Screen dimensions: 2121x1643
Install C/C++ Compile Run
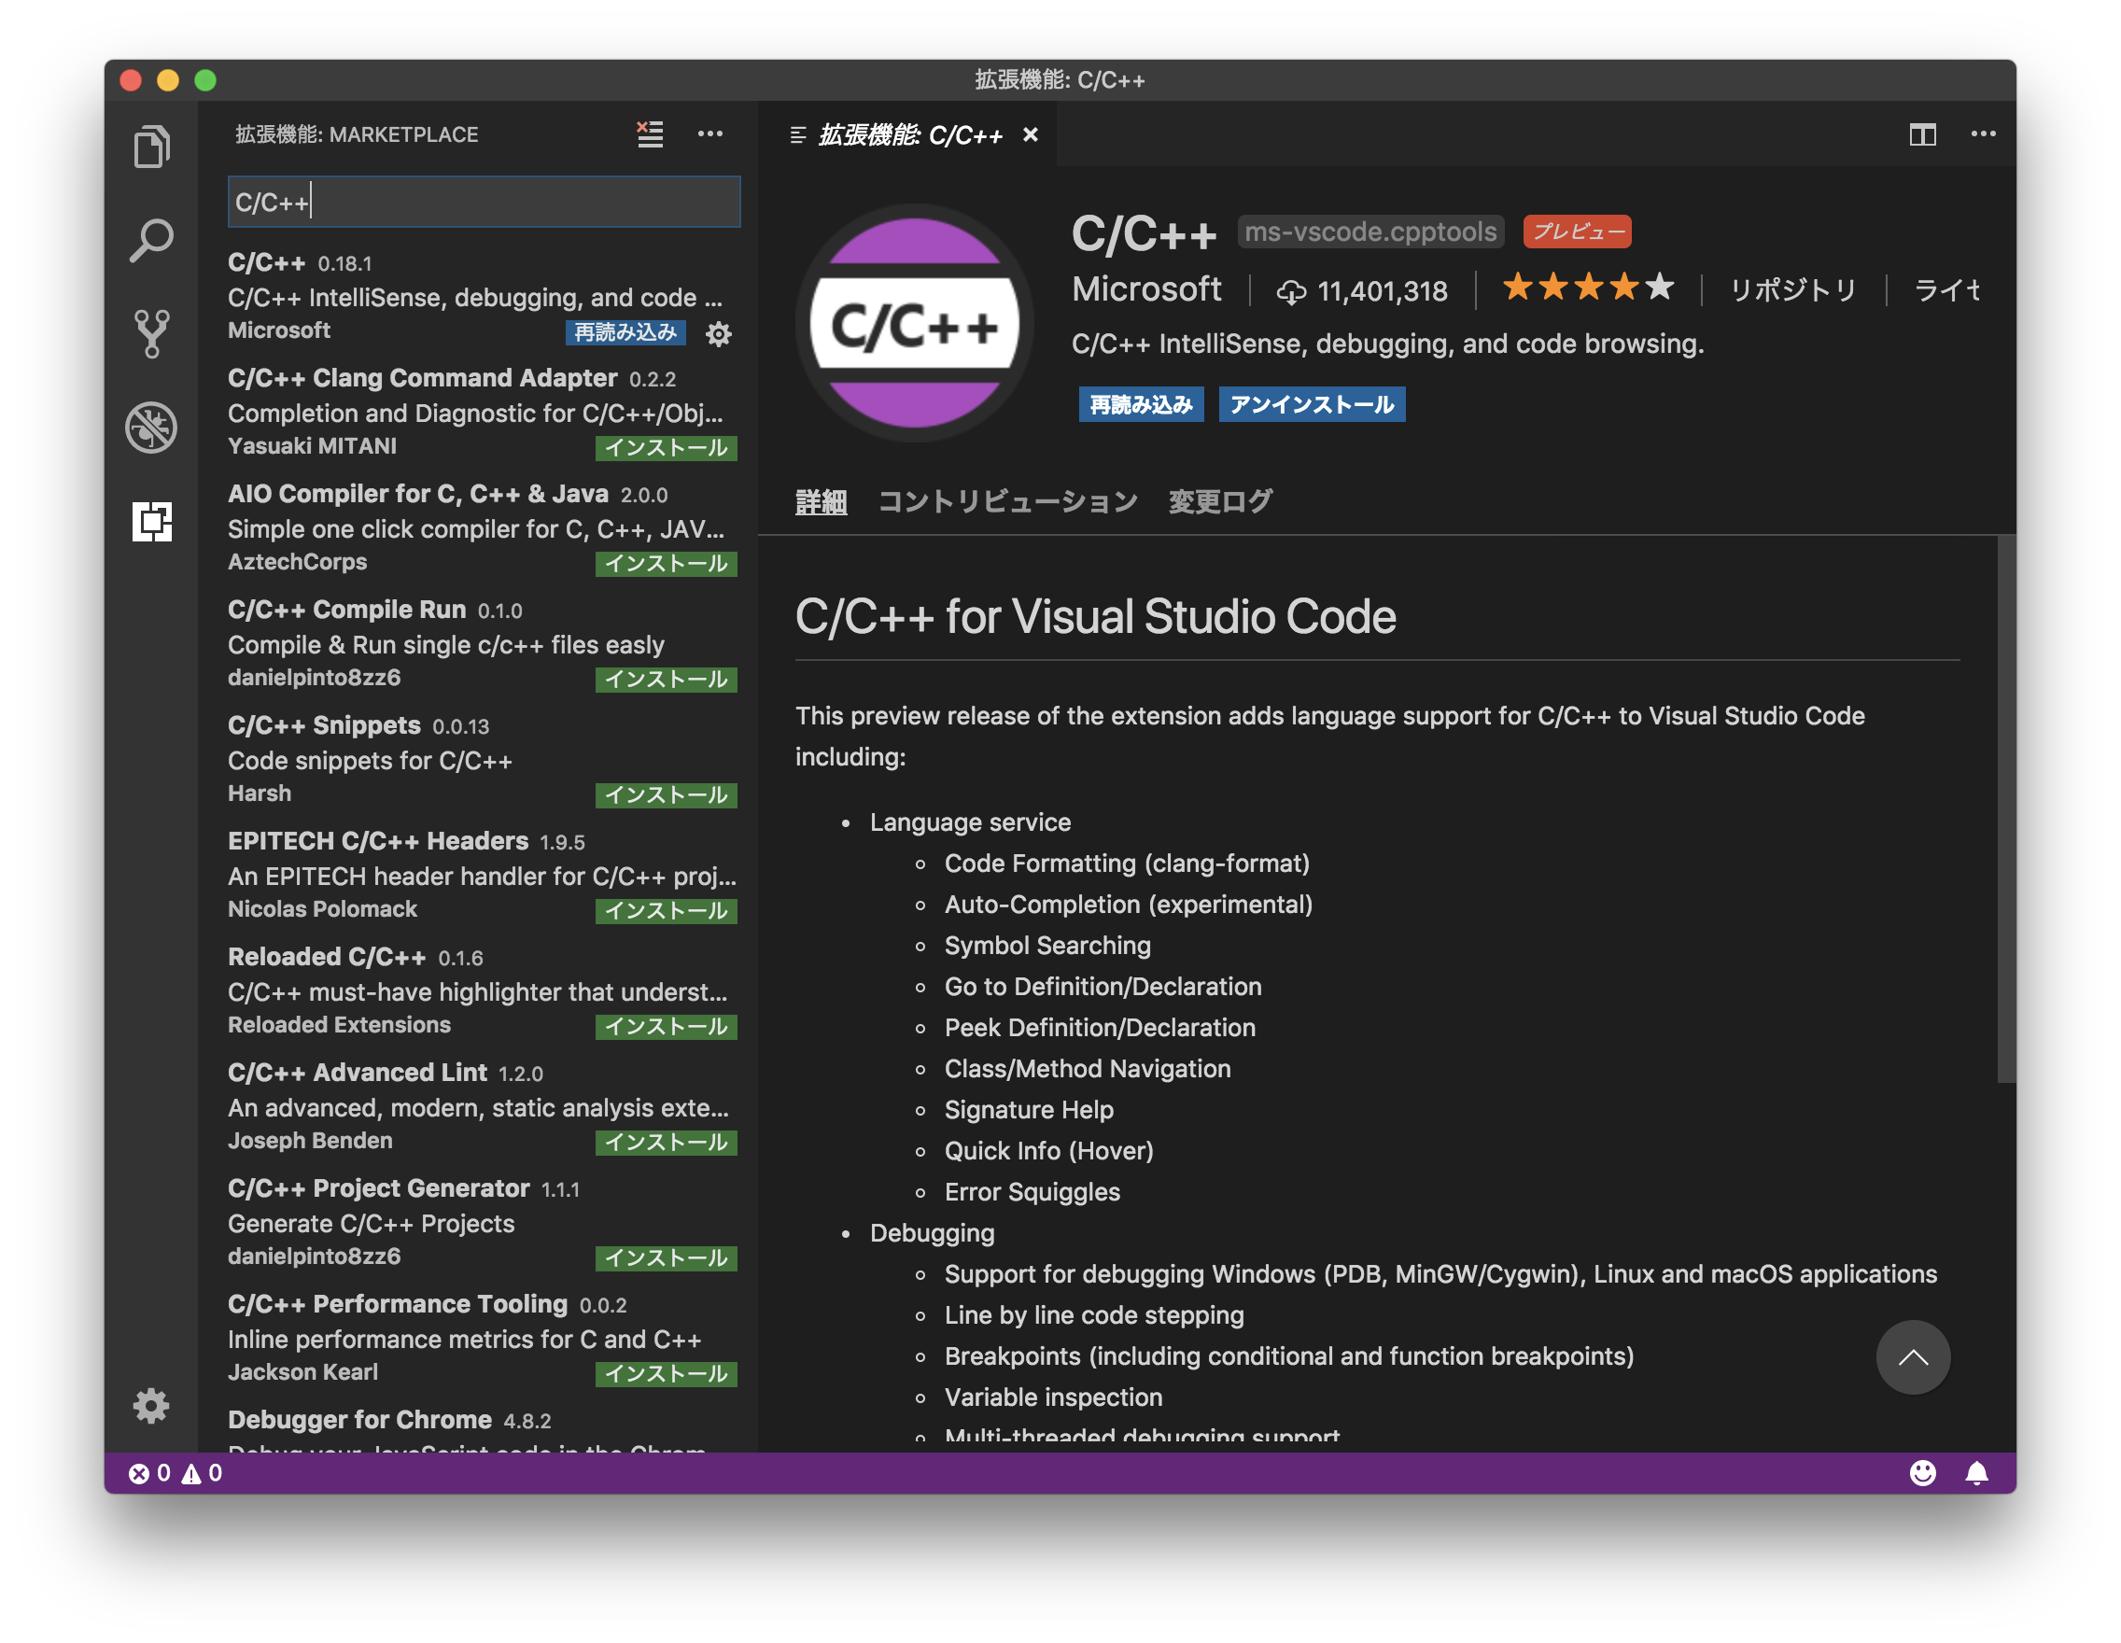(667, 680)
